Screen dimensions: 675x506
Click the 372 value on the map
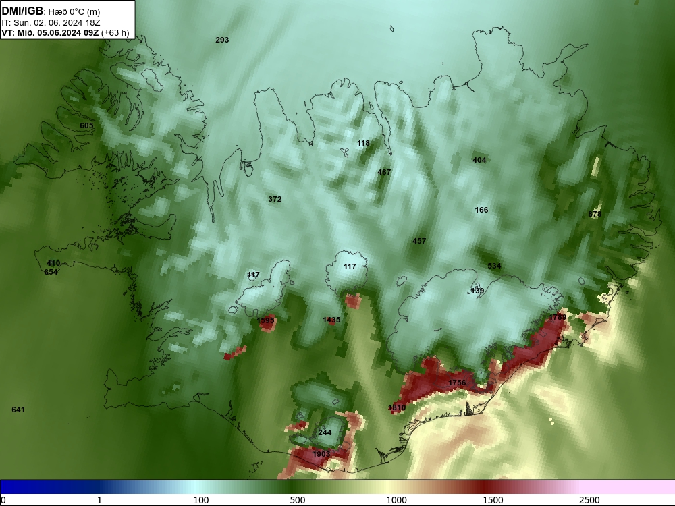tap(275, 199)
